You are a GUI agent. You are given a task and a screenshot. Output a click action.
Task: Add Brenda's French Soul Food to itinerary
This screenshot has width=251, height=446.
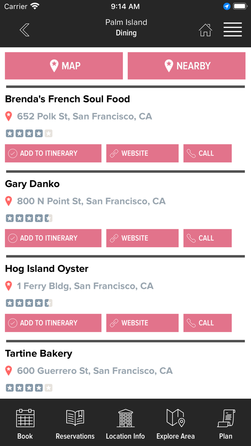[x=53, y=153]
